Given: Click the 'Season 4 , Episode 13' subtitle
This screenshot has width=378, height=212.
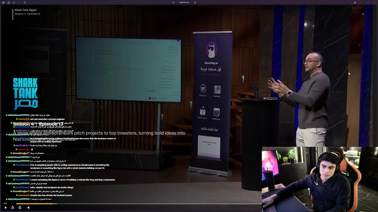Looking at the screenshot, I should (x=27, y=14).
